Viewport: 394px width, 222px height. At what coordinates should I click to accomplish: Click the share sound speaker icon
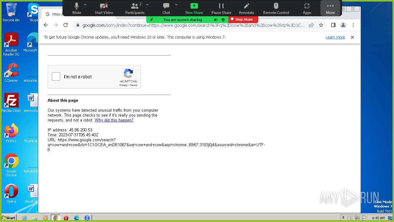tap(215, 20)
